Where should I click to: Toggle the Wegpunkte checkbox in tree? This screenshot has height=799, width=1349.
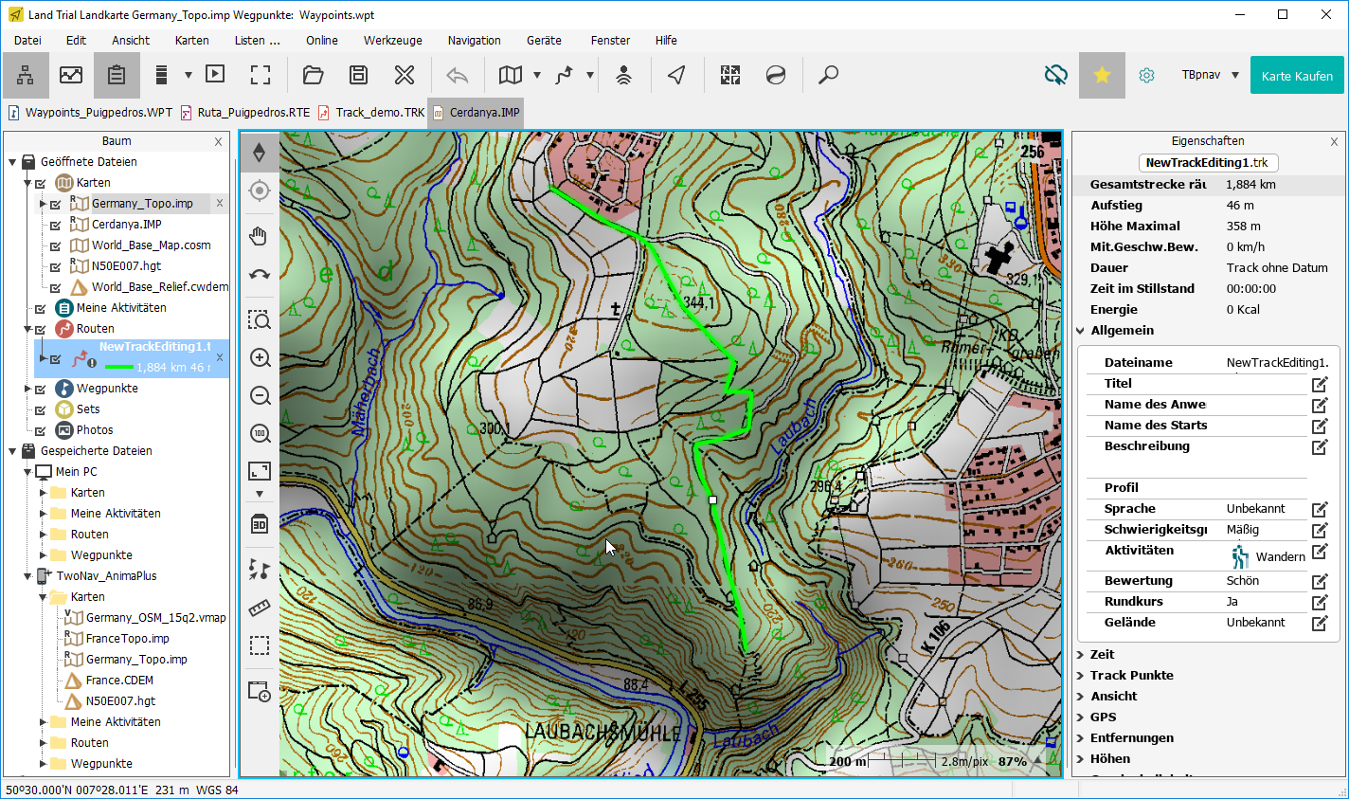click(41, 390)
